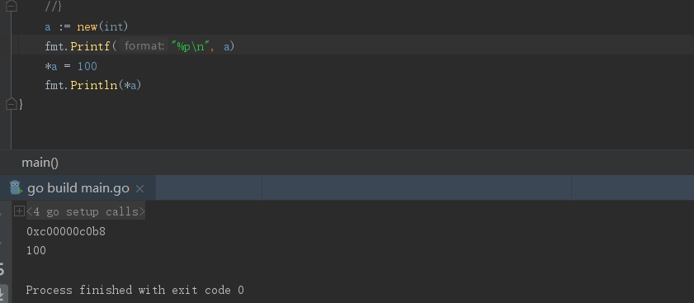This screenshot has height=303, width=694.
Task: Click the Go gopher icon on run tab
Action: point(16,187)
